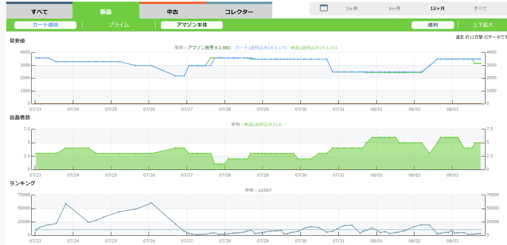This screenshot has width=507, height=245.
Task: Click the ranking average 10597 label
Action: [258, 190]
